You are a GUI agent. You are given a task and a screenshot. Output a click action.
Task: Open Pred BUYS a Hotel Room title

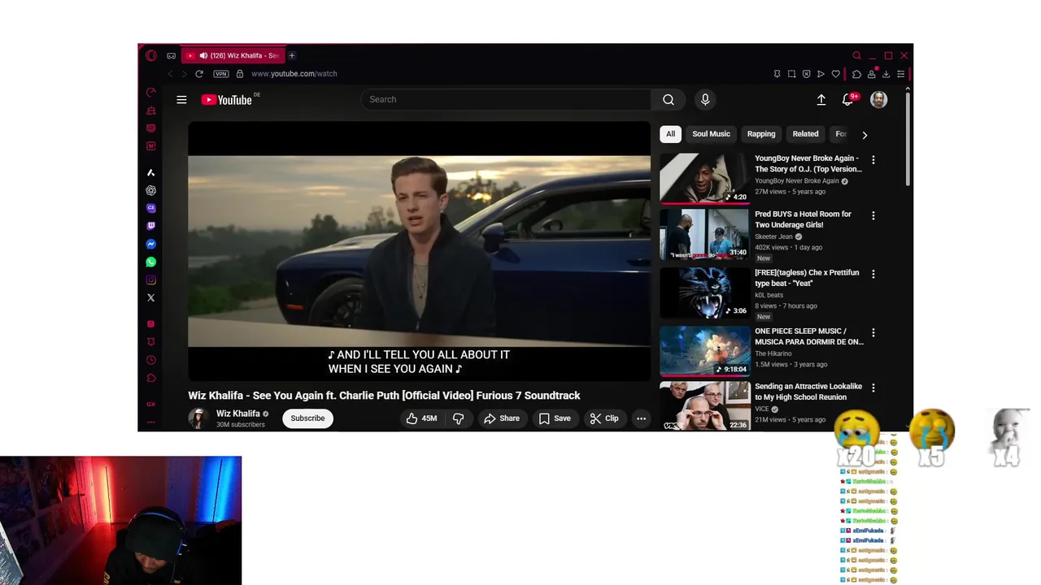click(x=803, y=219)
